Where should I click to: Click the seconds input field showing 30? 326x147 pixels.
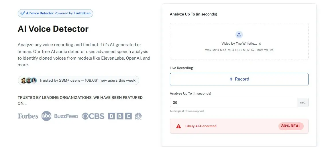click(x=233, y=102)
